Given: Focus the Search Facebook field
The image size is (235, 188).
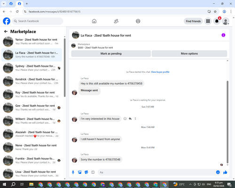Looking at the screenshot, I should tap(38, 21).
